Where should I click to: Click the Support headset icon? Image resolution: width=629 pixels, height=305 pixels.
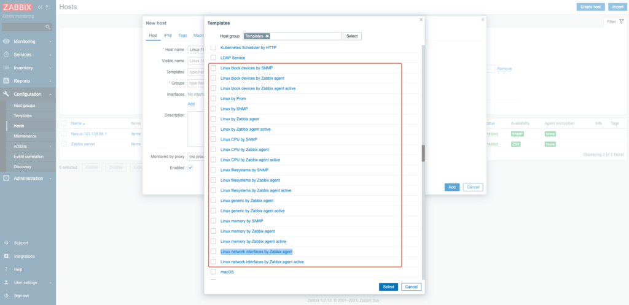pos(6,243)
